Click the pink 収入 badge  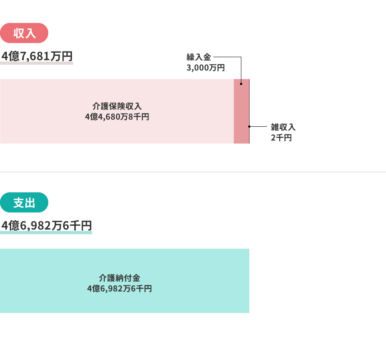click(x=24, y=33)
